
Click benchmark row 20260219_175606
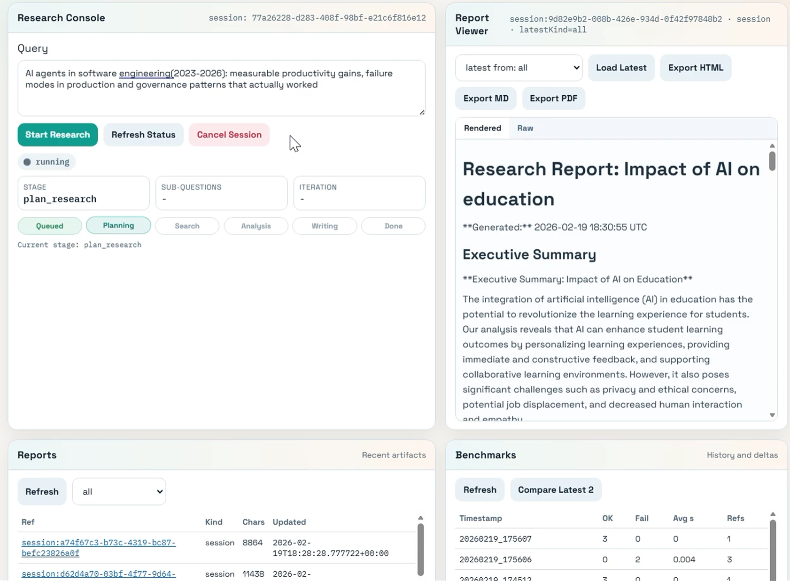[611, 559]
